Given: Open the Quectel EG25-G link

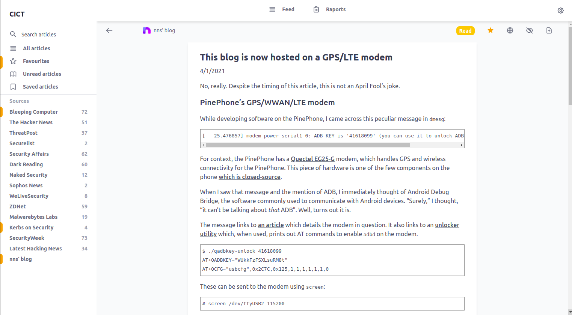Looking at the screenshot, I should [312, 159].
